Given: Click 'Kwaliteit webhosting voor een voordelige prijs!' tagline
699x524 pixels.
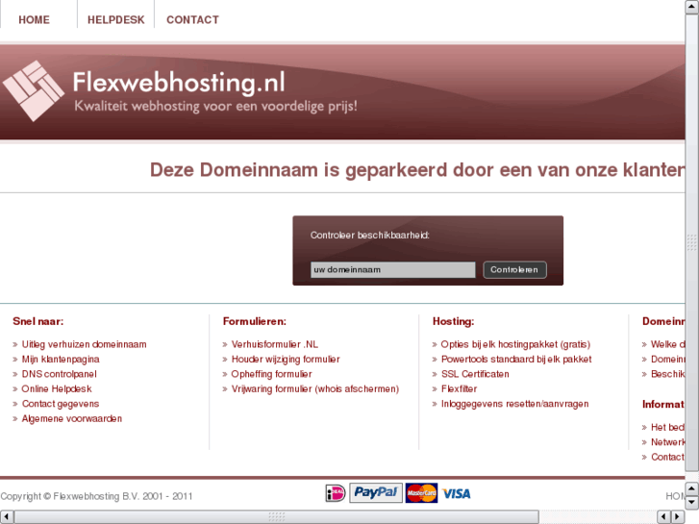Looking at the screenshot, I should coord(215,107).
